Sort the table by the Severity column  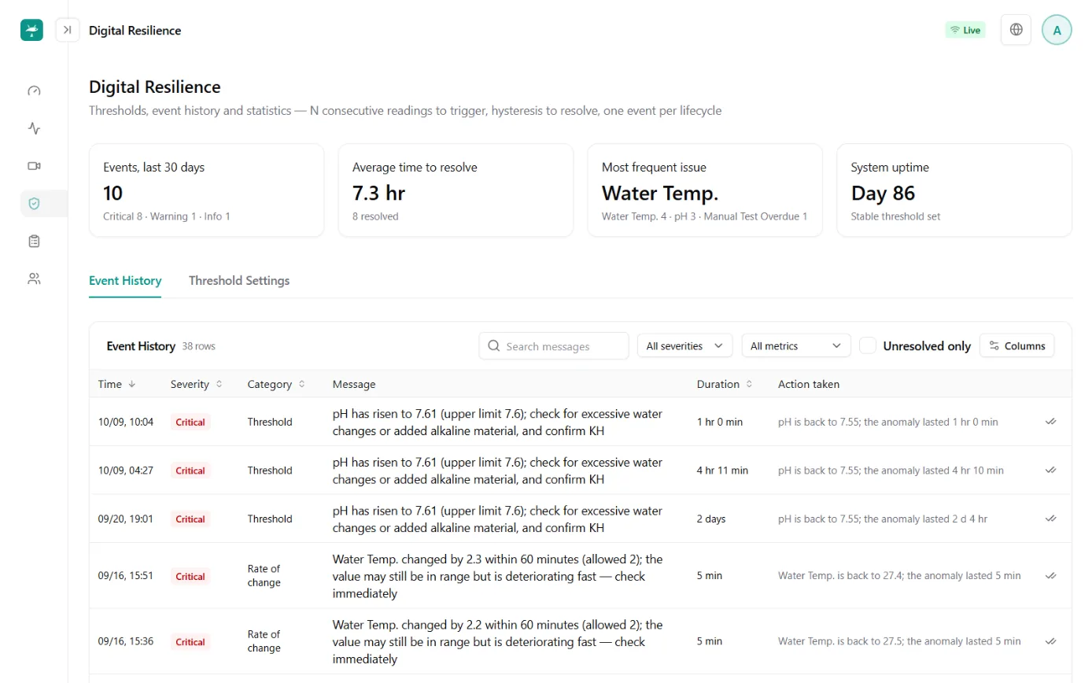coord(197,384)
